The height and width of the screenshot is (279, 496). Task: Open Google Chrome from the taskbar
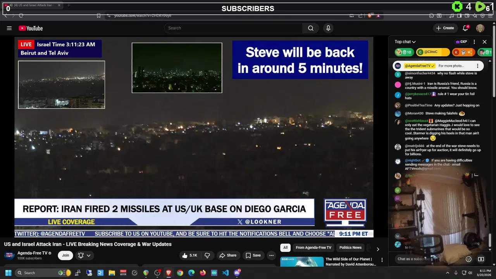click(x=180, y=273)
